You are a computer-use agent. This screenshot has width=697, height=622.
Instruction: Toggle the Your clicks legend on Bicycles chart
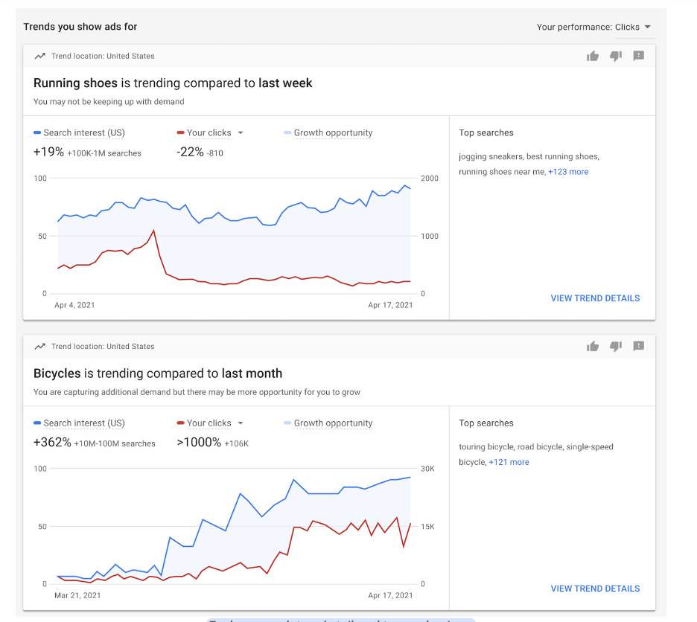coord(209,423)
